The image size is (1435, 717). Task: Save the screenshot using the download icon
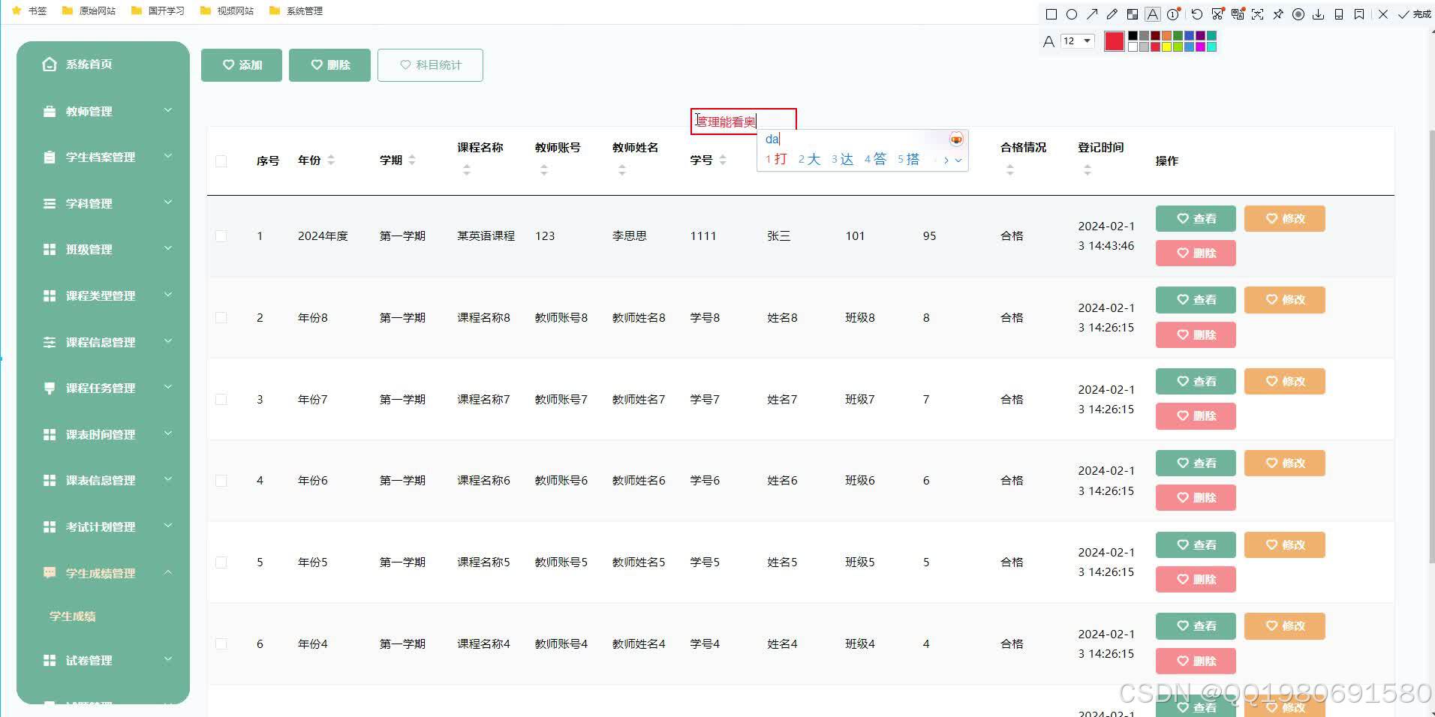pyautogui.click(x=1318, y=14)
